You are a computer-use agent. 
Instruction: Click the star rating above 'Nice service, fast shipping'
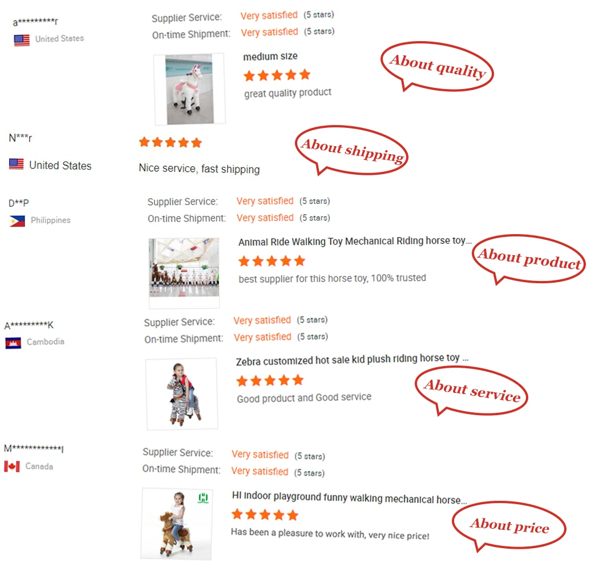point(171,143)
